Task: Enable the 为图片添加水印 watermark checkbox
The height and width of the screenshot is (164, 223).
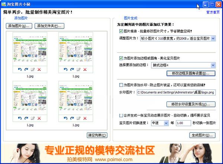Action: (121, 85)
